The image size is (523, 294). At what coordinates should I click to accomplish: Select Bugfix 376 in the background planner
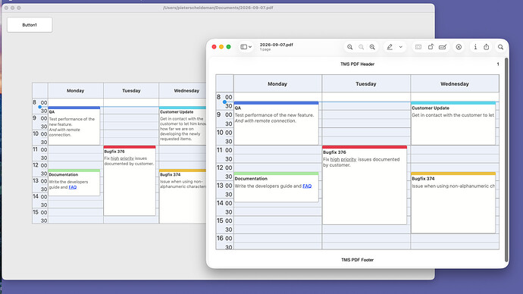(x=130, y=180)
